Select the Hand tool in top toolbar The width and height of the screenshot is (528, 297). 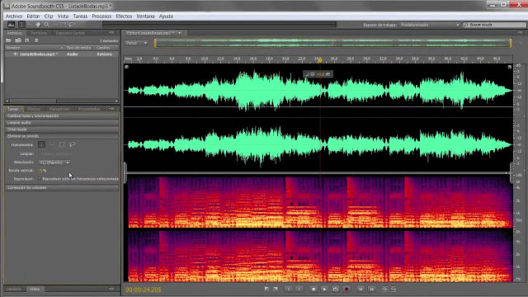pyautogui.click(x=38, y=25)
